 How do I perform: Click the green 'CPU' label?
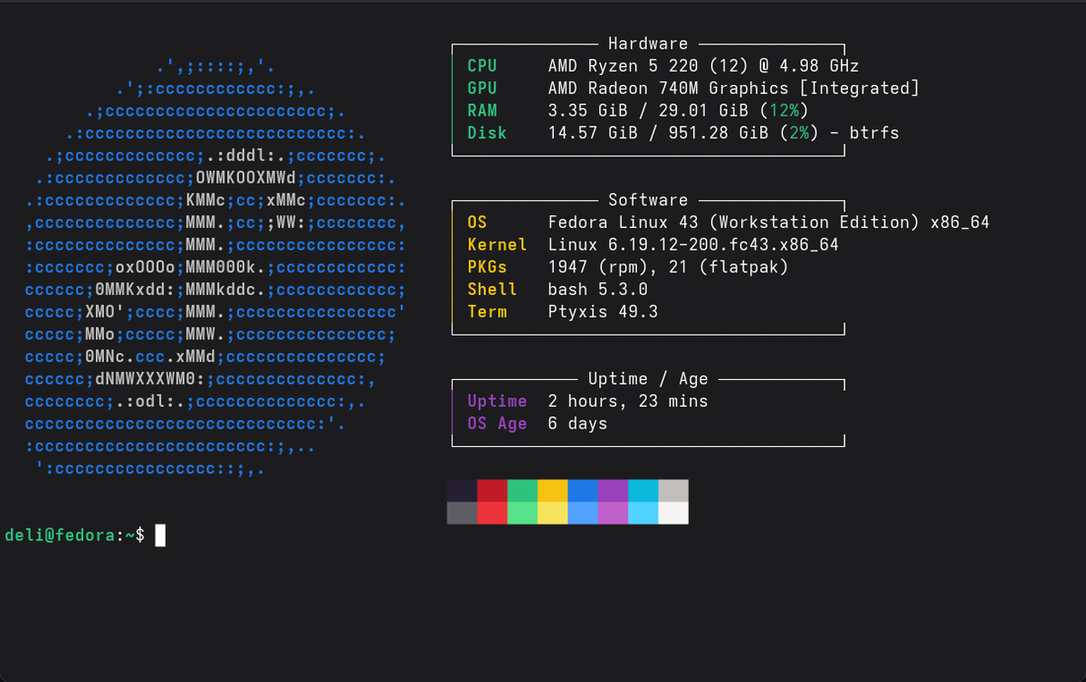click(482, 66)
